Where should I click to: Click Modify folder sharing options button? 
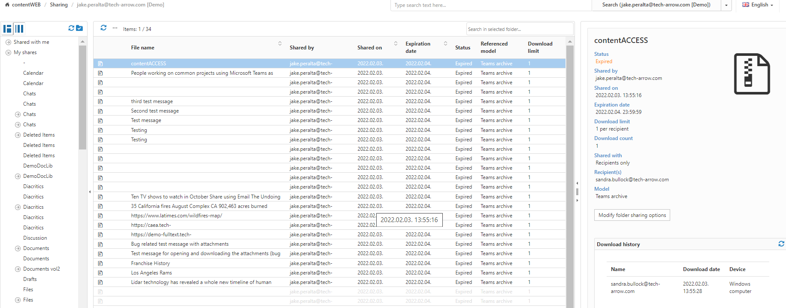632,215
